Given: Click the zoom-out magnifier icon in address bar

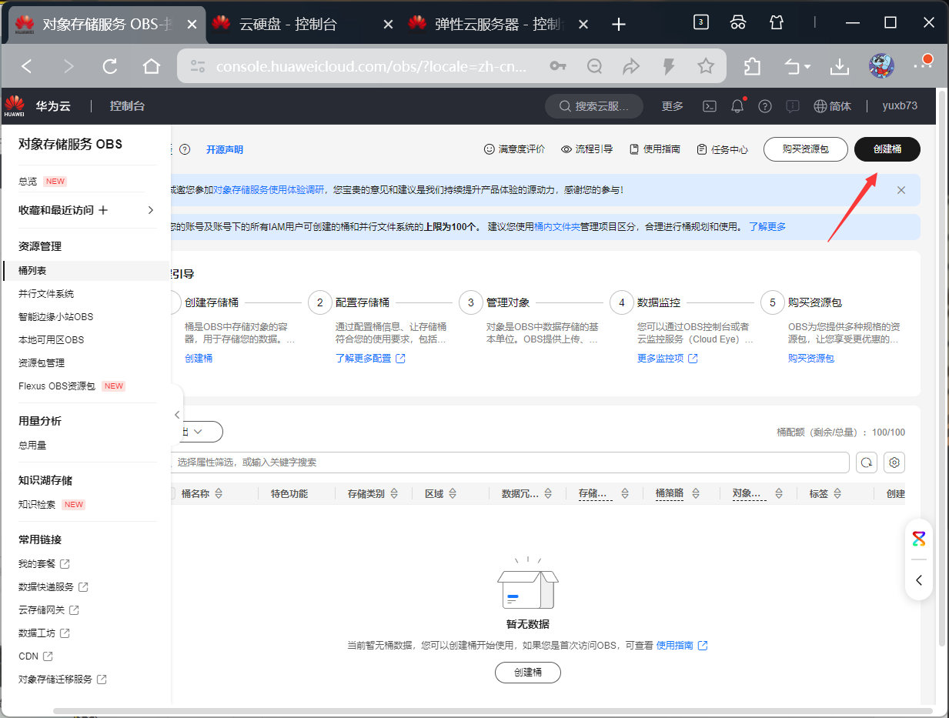Looking at the screenshot, I should point(595,67).
